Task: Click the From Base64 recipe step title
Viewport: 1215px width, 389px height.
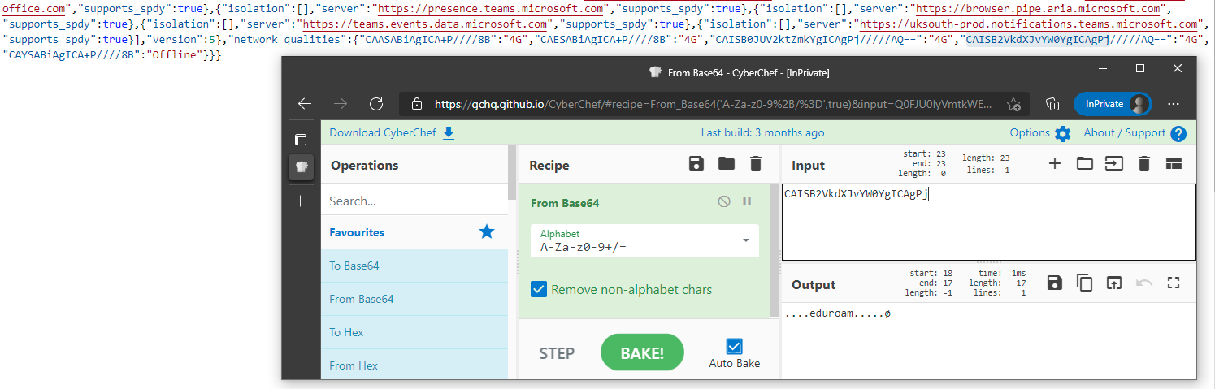Action: pos(565,203)
